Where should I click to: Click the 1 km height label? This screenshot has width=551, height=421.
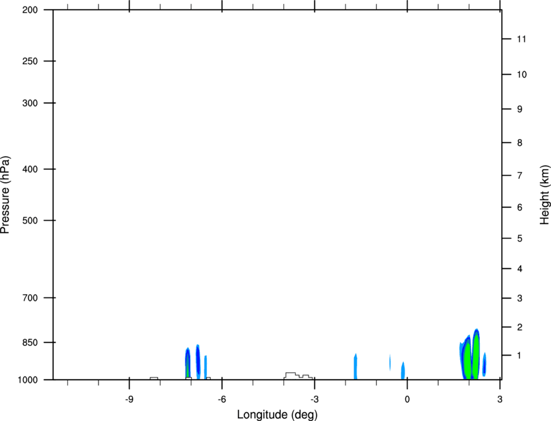click(520, 356)
